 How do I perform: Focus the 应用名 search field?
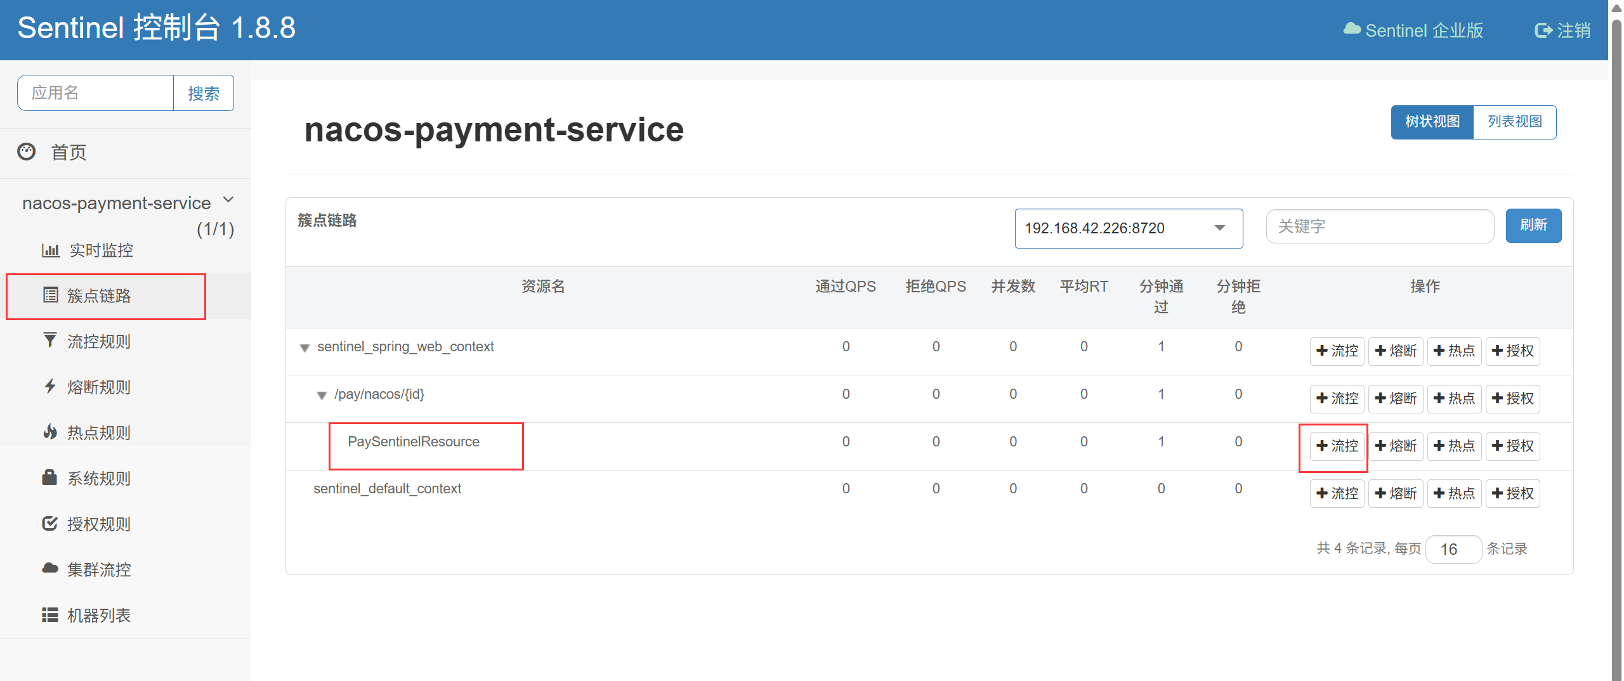coord(96,93)
